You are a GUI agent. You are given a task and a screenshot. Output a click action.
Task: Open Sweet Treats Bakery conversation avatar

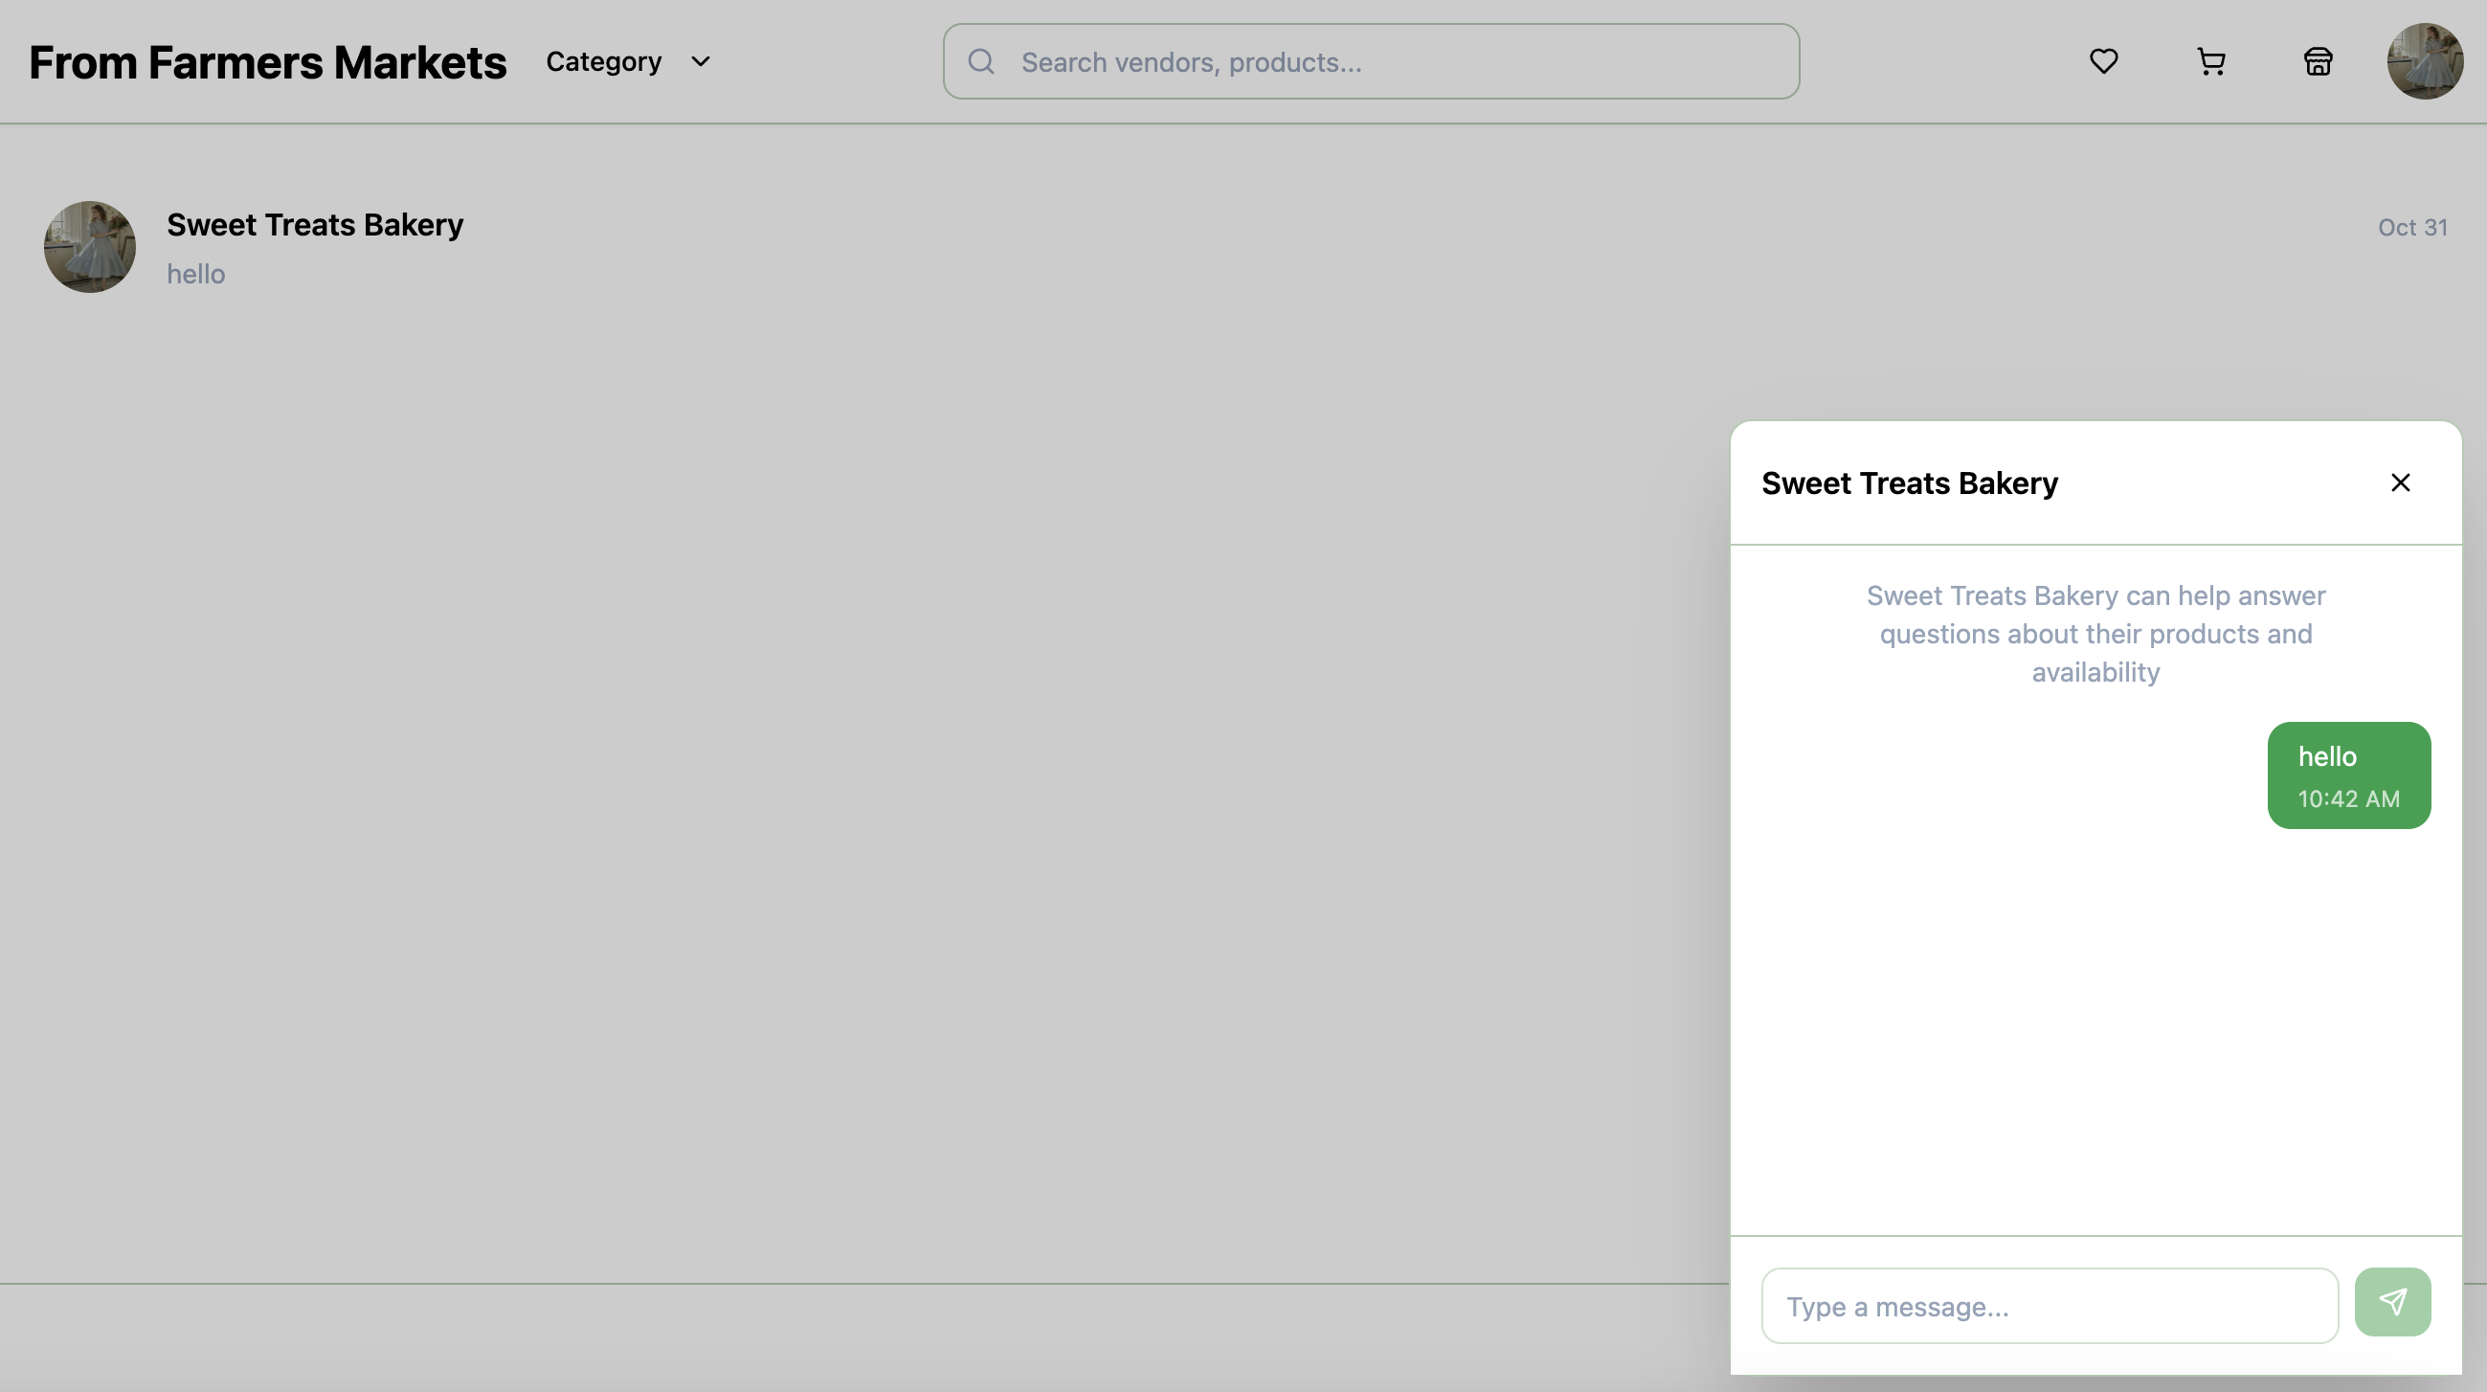[x=90, y=247]
